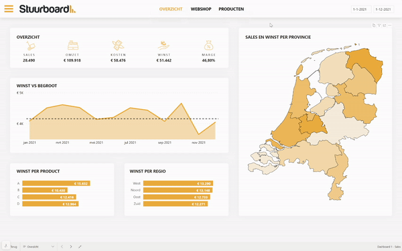This screenshot has width=402, height=251.
Task: Select product D bar € 12.964
Action: point(50,204)
